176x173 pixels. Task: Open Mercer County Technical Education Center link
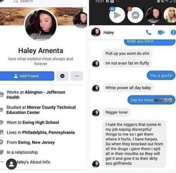pos(41,110)
